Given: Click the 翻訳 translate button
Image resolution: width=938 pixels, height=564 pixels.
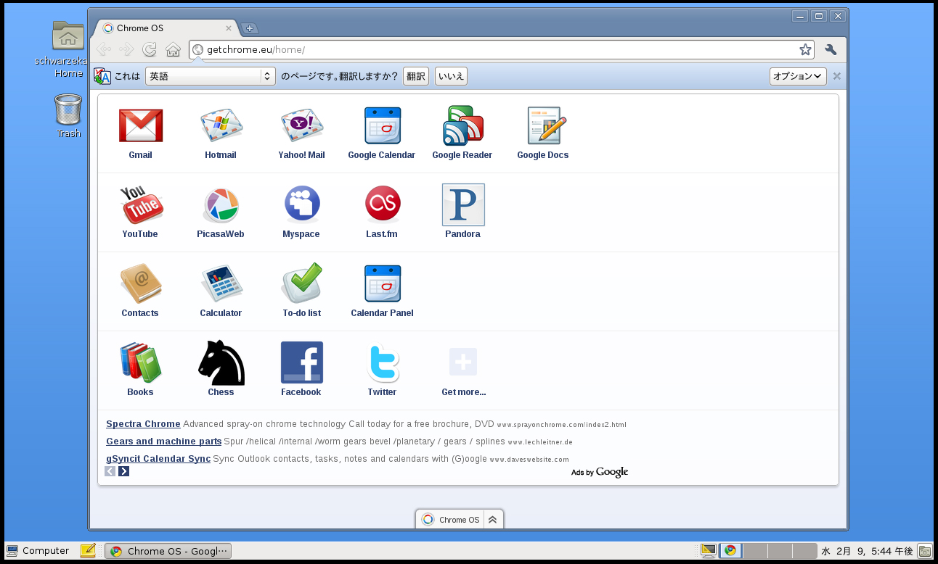Looking at the screenshot, I should coord(416,76).
